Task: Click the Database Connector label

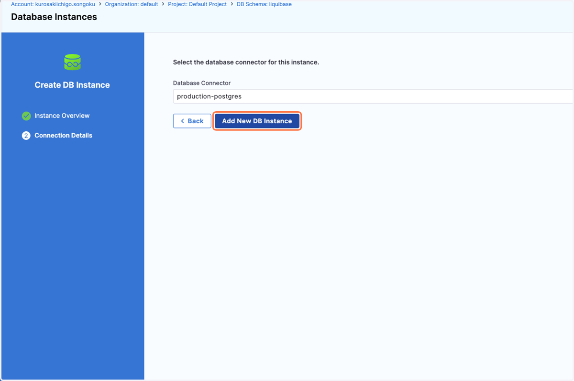Action: point(202,83)
